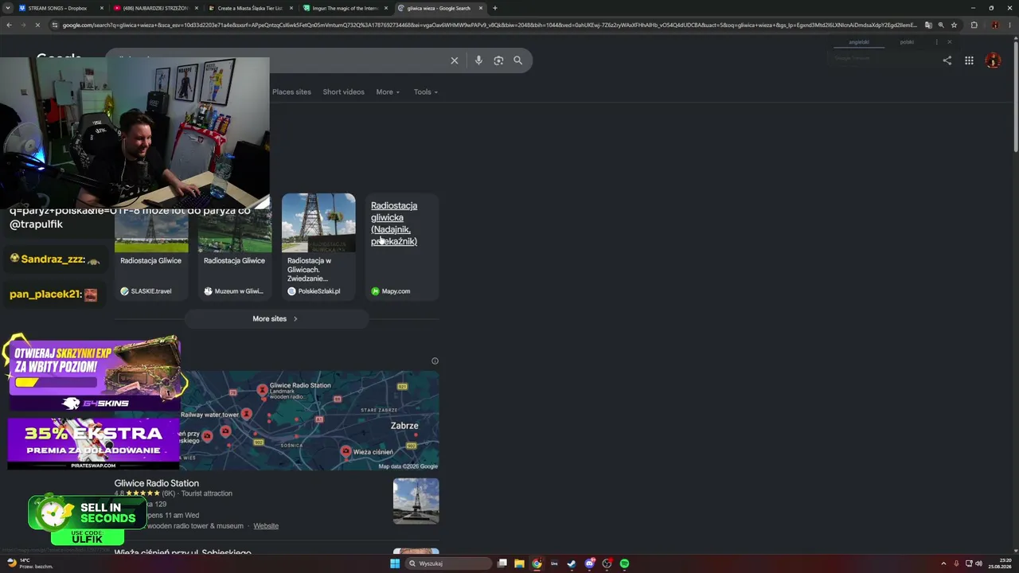Close the Imgur tab

pos(386,8)
